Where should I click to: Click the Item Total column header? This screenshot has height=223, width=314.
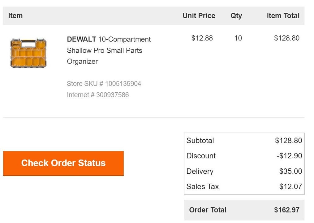coord(283,16)
